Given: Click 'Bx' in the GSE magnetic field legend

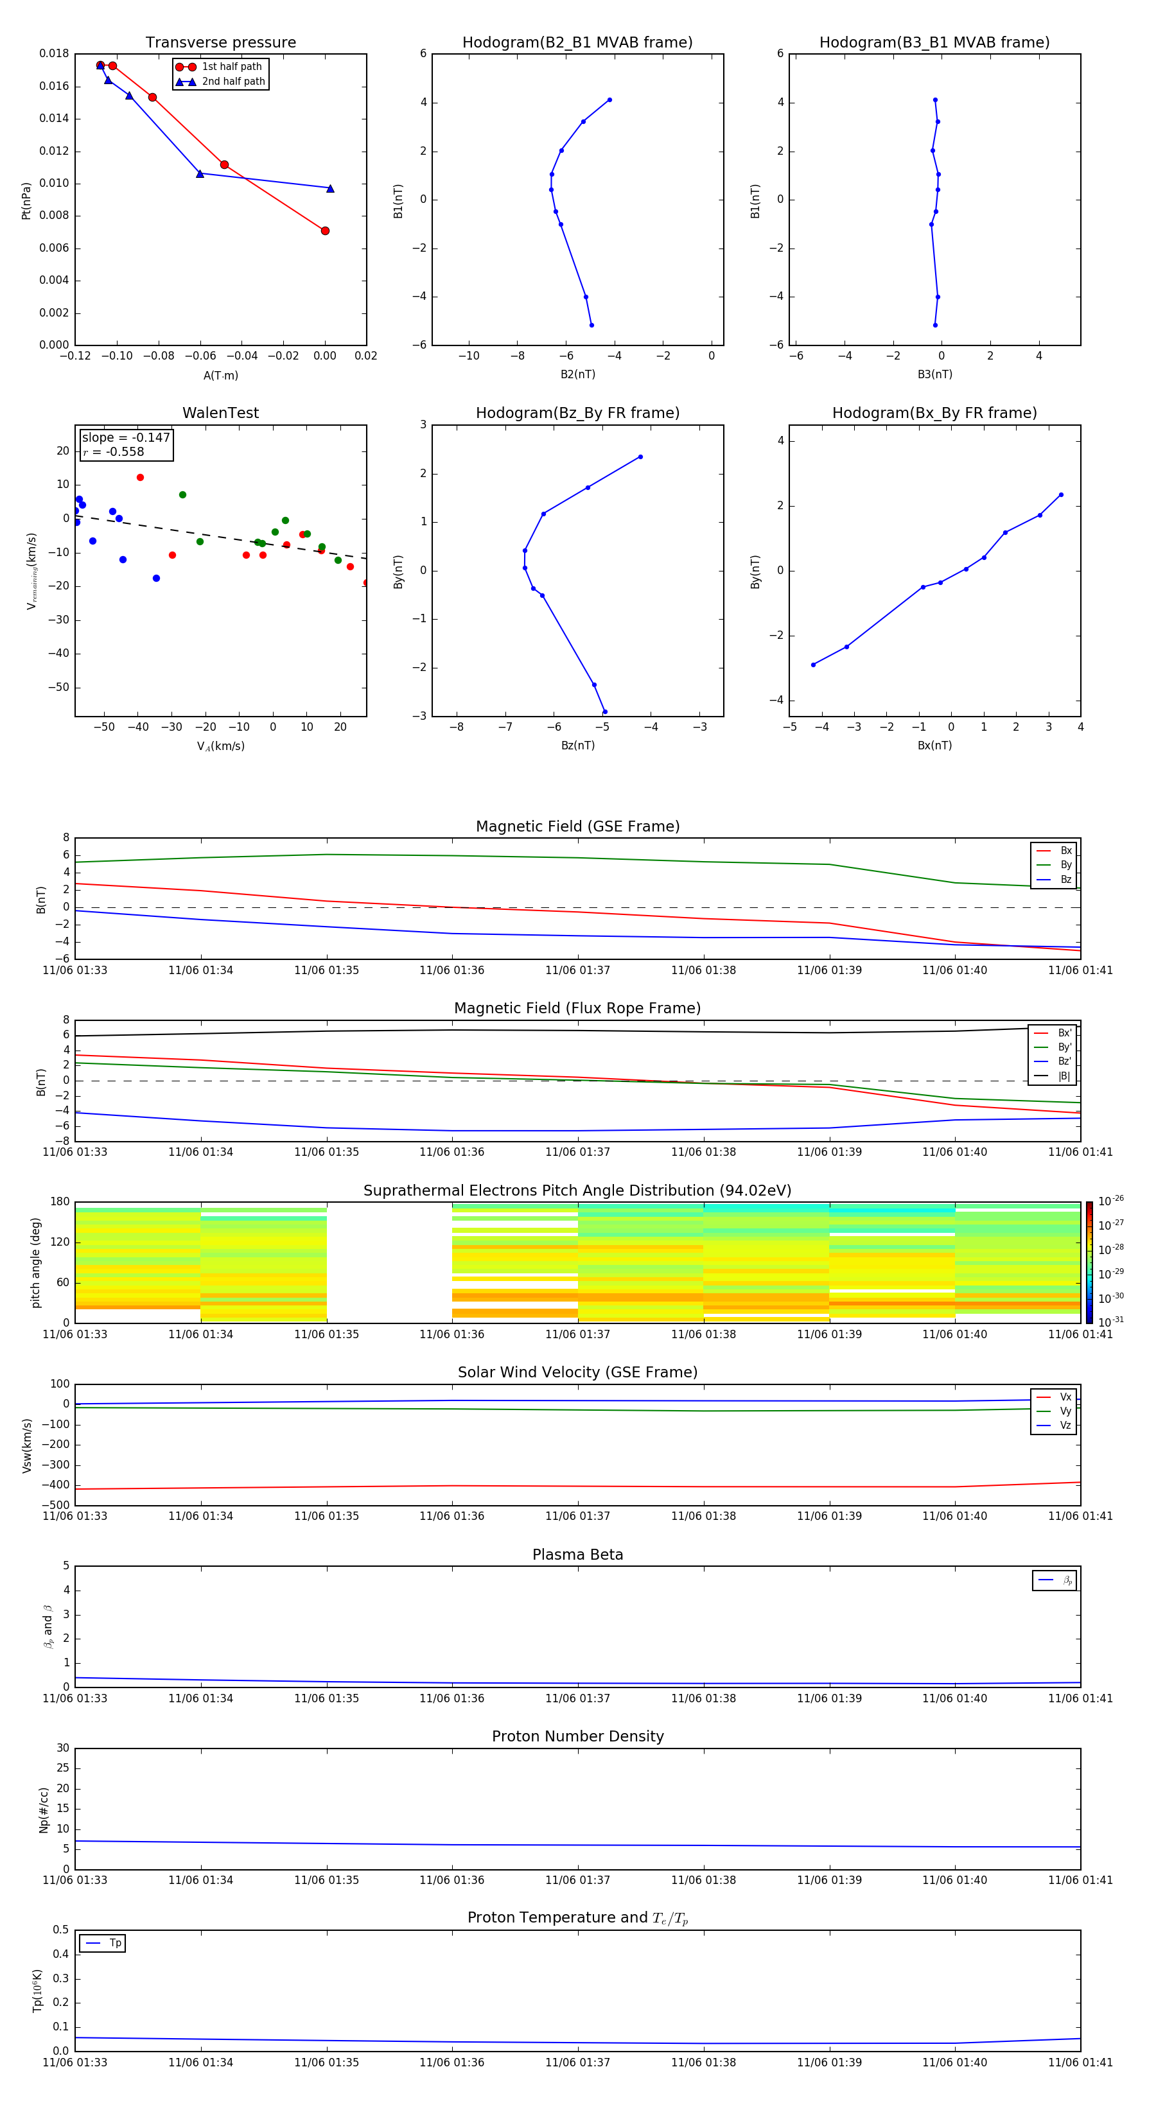Looking at the screenshot, I should click(x=1055, y=851).
